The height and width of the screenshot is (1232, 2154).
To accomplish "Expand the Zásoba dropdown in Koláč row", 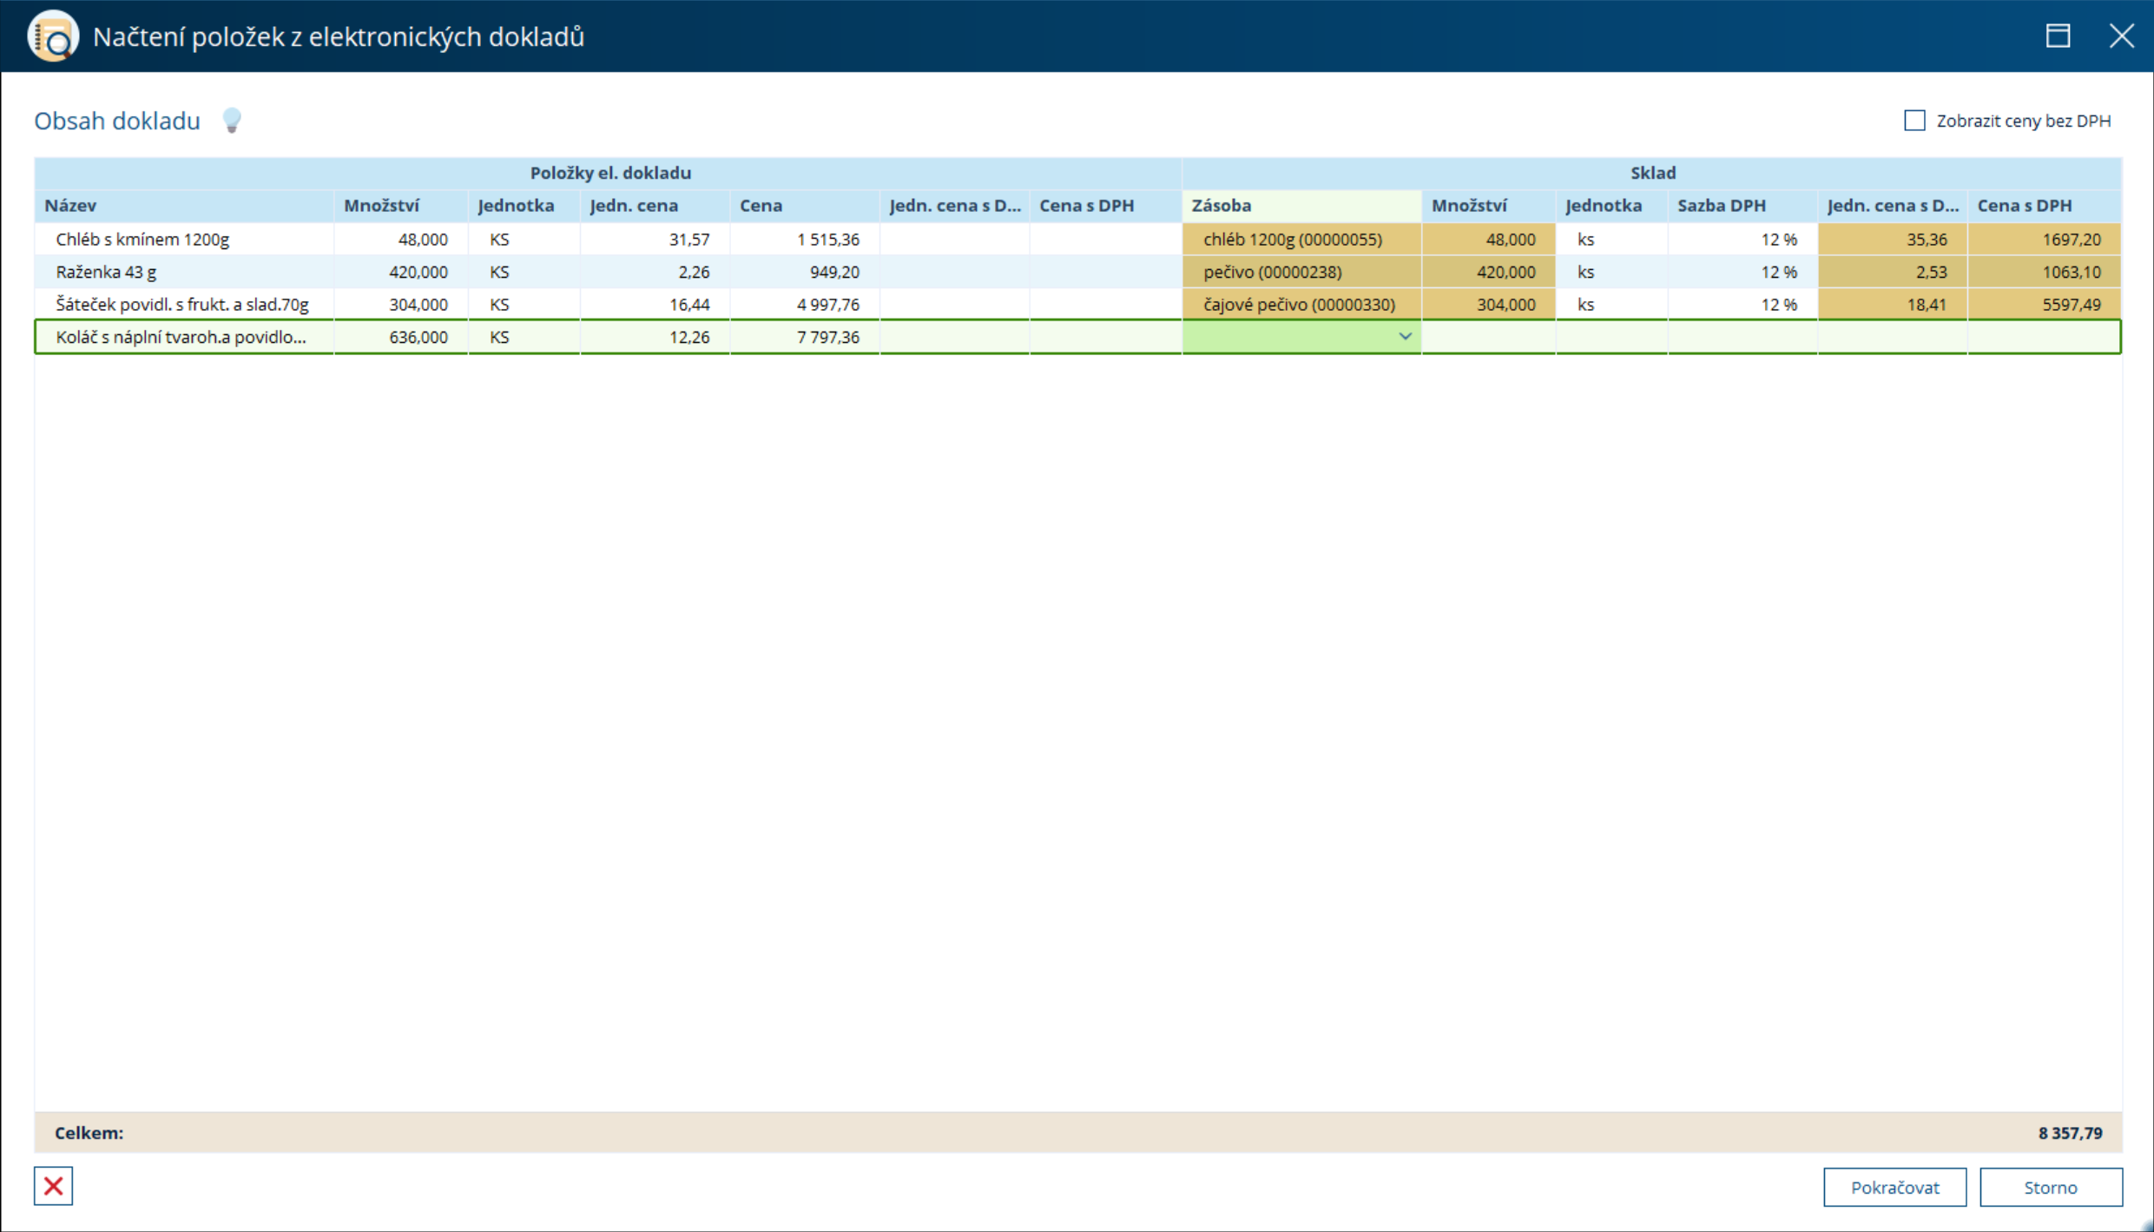I will 1405,337.
